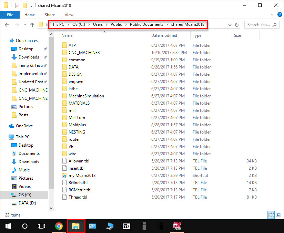Open Task View on the taskbar
Image resolution: width=284 pixels, height=233 pixels.
(41, 226)
